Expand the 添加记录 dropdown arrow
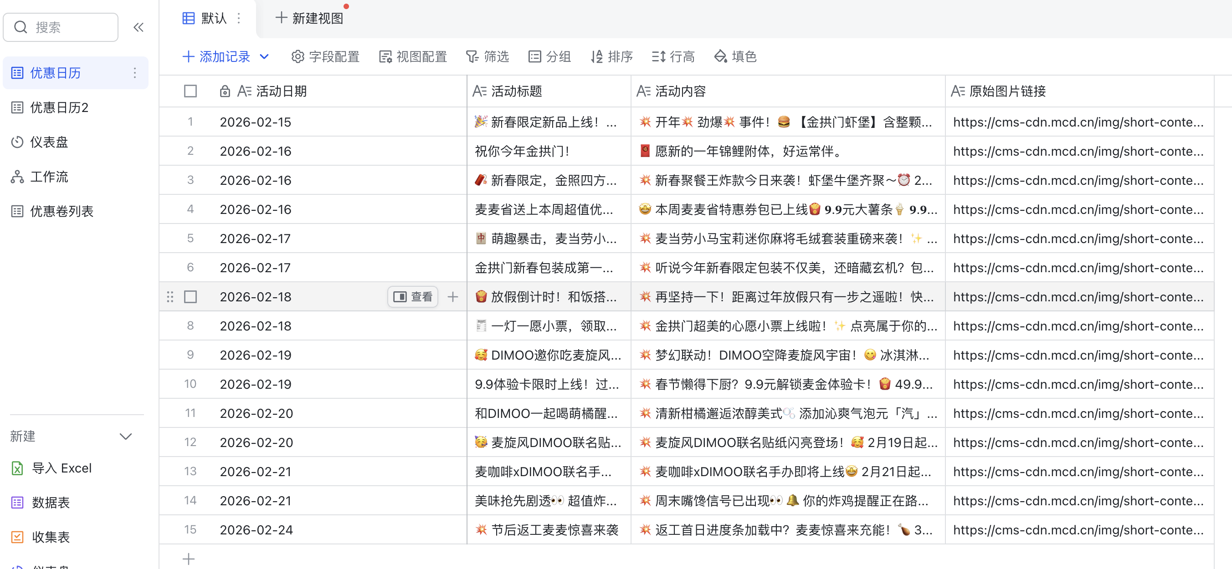1232x569 pixels. click(x=264, y=56)
